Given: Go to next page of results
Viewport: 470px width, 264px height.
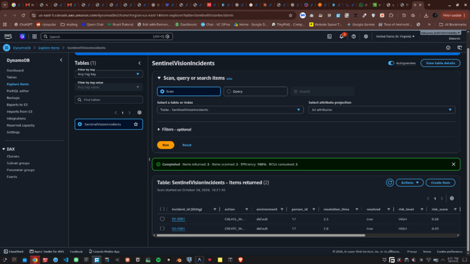Looking at the screenshot, I should (441, 198).
